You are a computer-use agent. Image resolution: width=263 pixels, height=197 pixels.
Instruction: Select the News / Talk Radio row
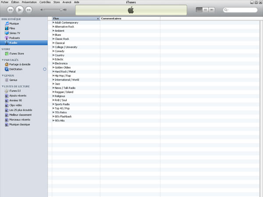pos(153,88)
